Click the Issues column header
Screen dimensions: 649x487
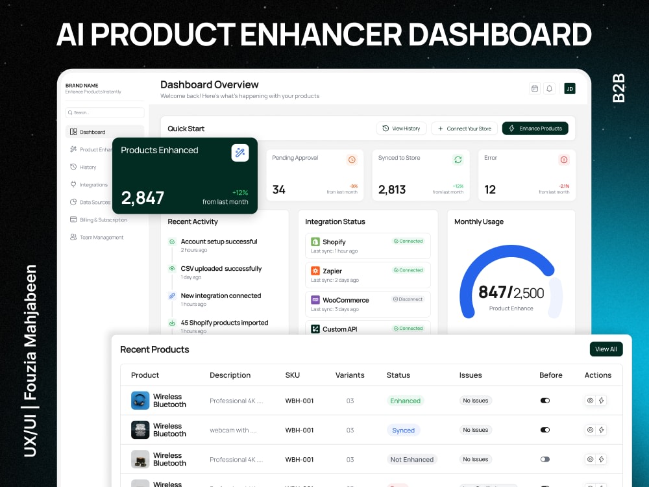(471, 375)
